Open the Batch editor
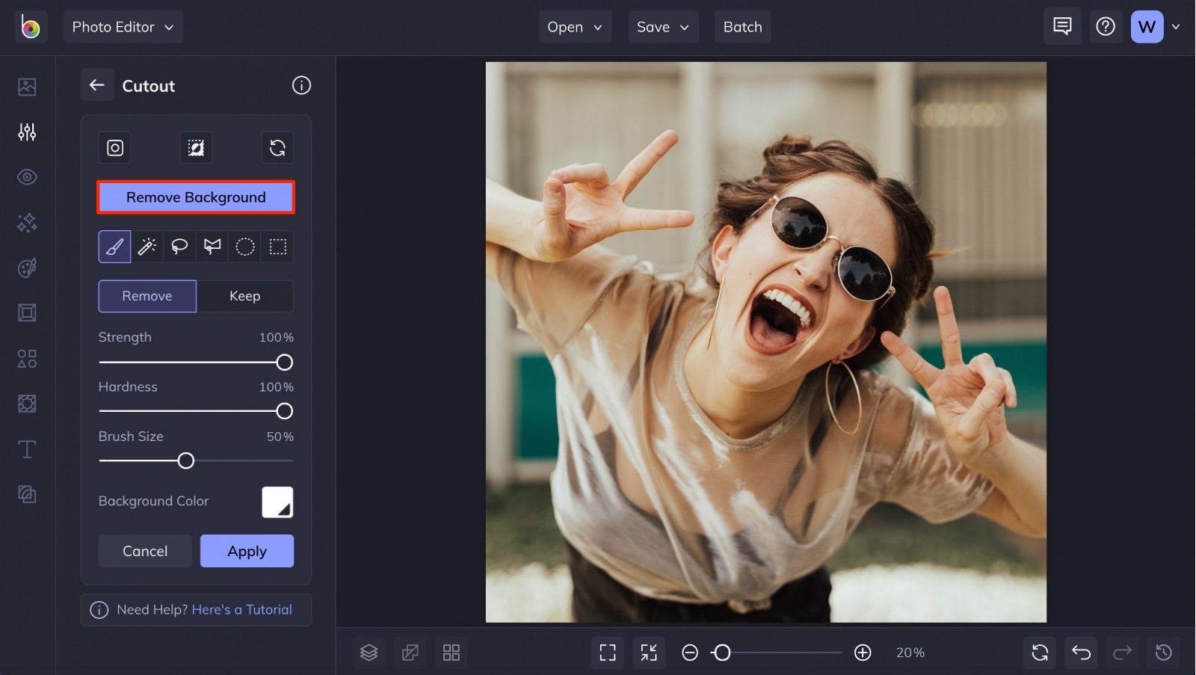 (x=742, y=26)
